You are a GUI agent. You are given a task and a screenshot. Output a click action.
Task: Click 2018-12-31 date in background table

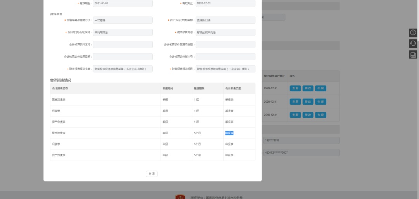pyautogui.click(x=270, y=115)
